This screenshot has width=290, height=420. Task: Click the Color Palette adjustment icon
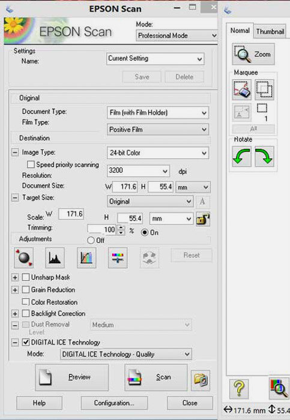pos(150,257)
